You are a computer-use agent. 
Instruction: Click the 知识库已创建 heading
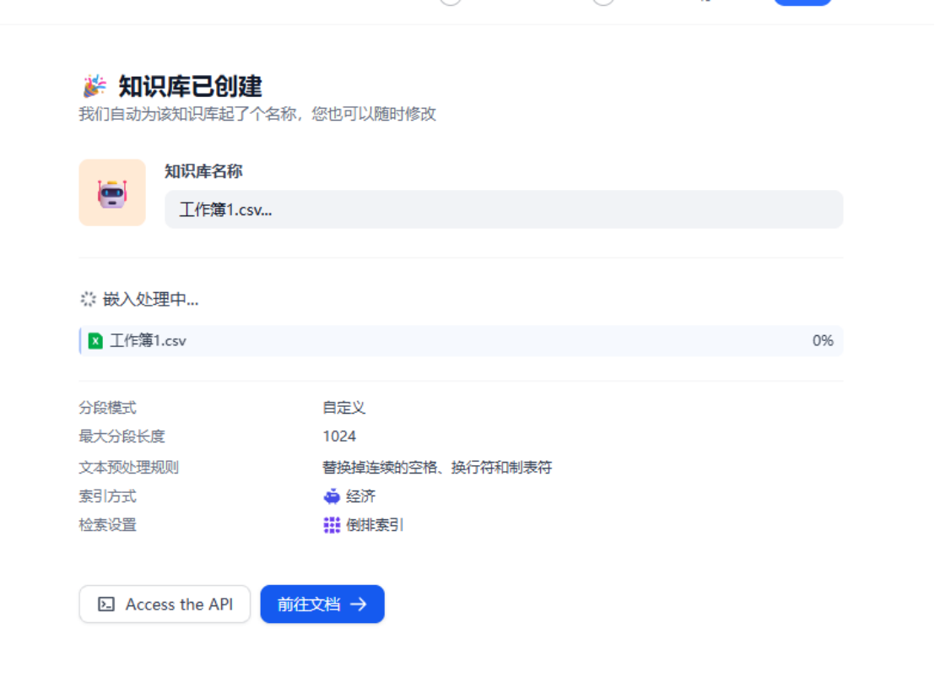(190, 86)
